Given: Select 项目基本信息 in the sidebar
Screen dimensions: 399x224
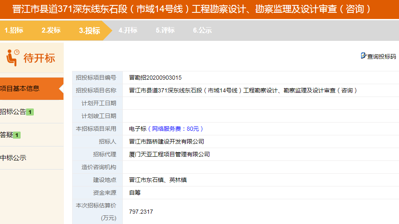Looking at the screenshot, I should (x=32, y=89).
